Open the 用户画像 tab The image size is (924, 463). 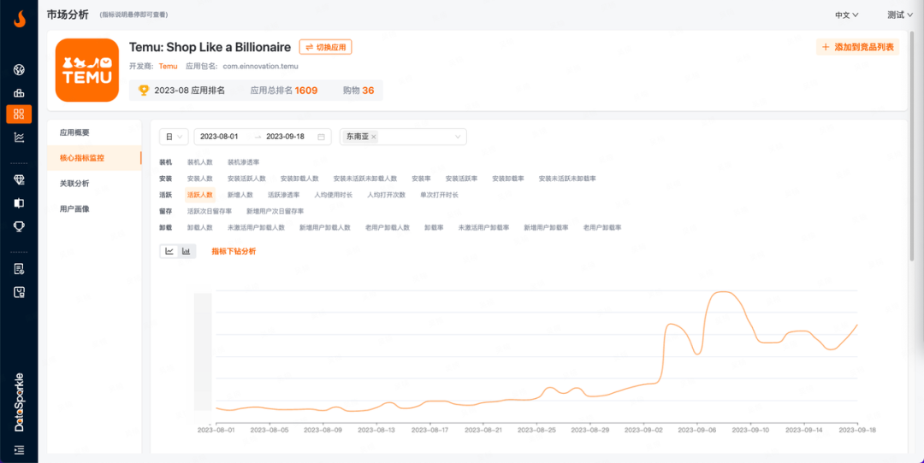(94, 208)
